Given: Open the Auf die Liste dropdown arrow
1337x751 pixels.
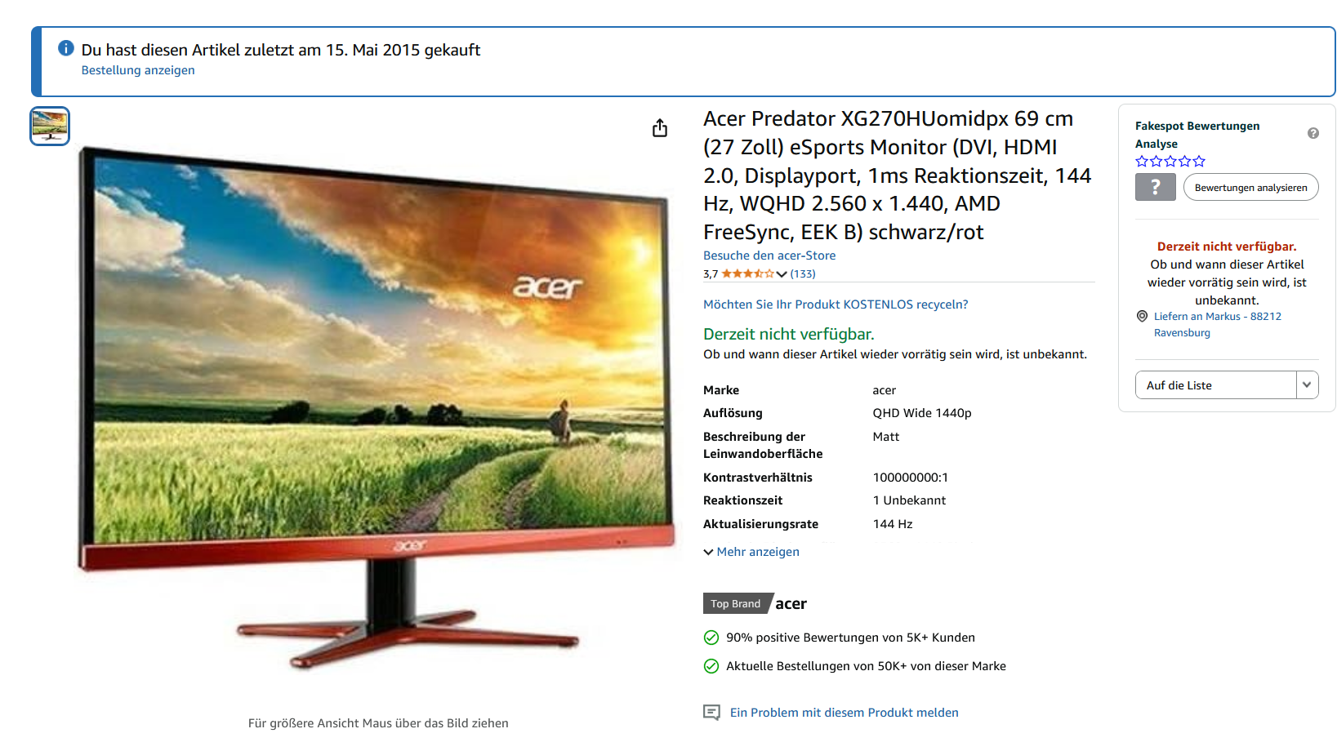Looking at the screenshot, I should point(1307,385).
